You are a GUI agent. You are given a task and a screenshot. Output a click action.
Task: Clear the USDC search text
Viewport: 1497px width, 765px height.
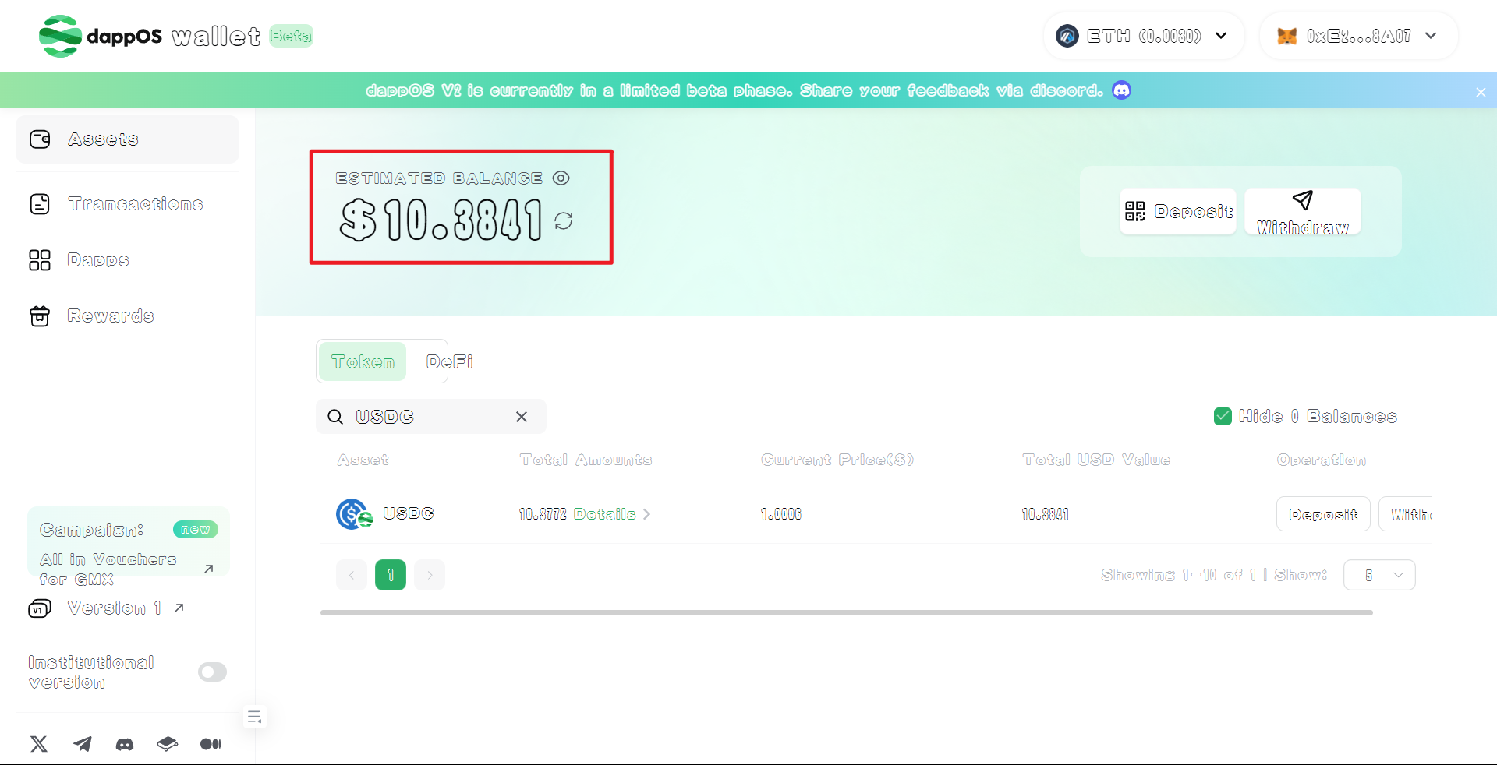(x=522, y=417)
